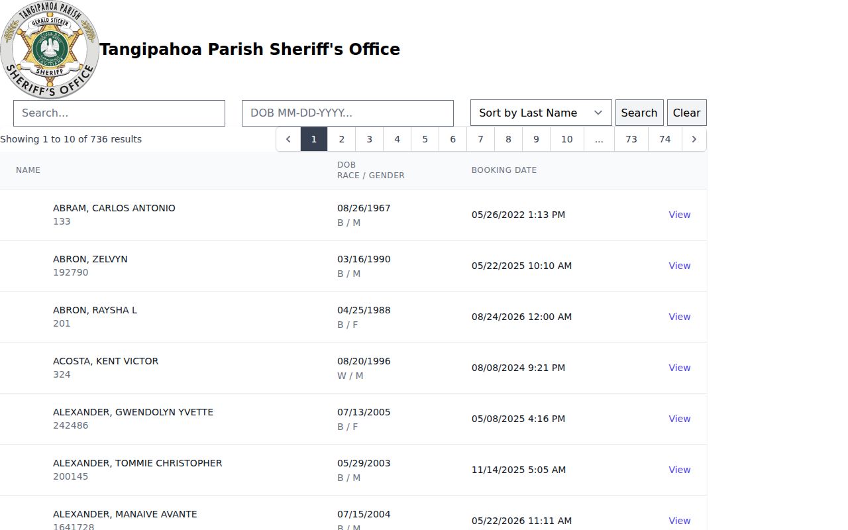Screen dimensions: 848x530
Task: Click booking date 11/14/2025 5:05 AM
Action: [519, 470]
